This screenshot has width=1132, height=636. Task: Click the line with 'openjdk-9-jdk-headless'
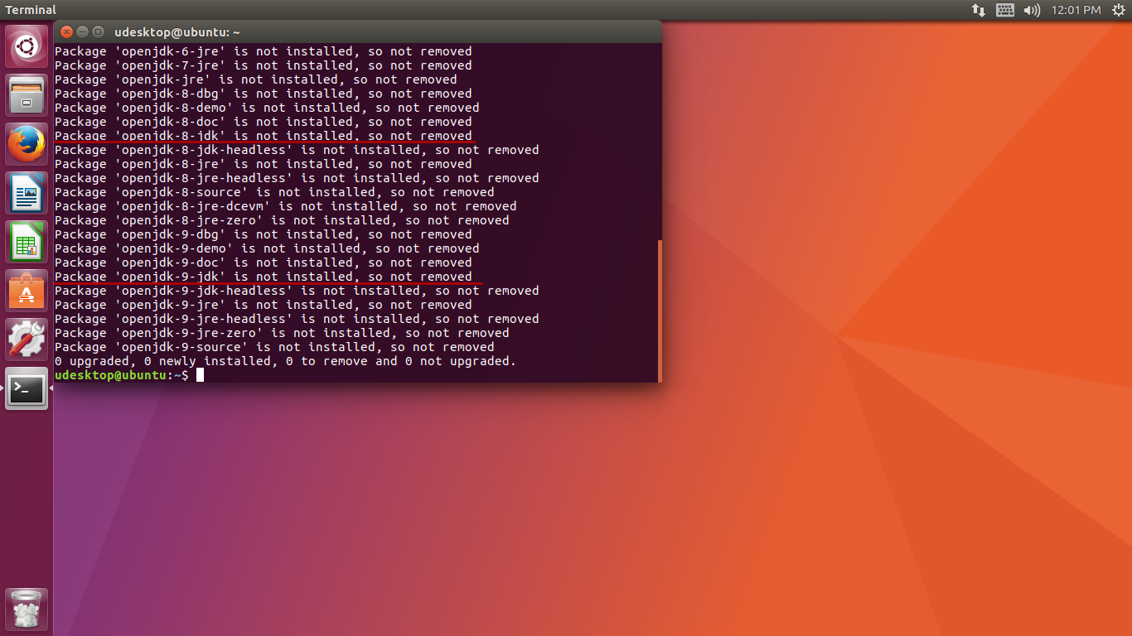coord(297,291)
